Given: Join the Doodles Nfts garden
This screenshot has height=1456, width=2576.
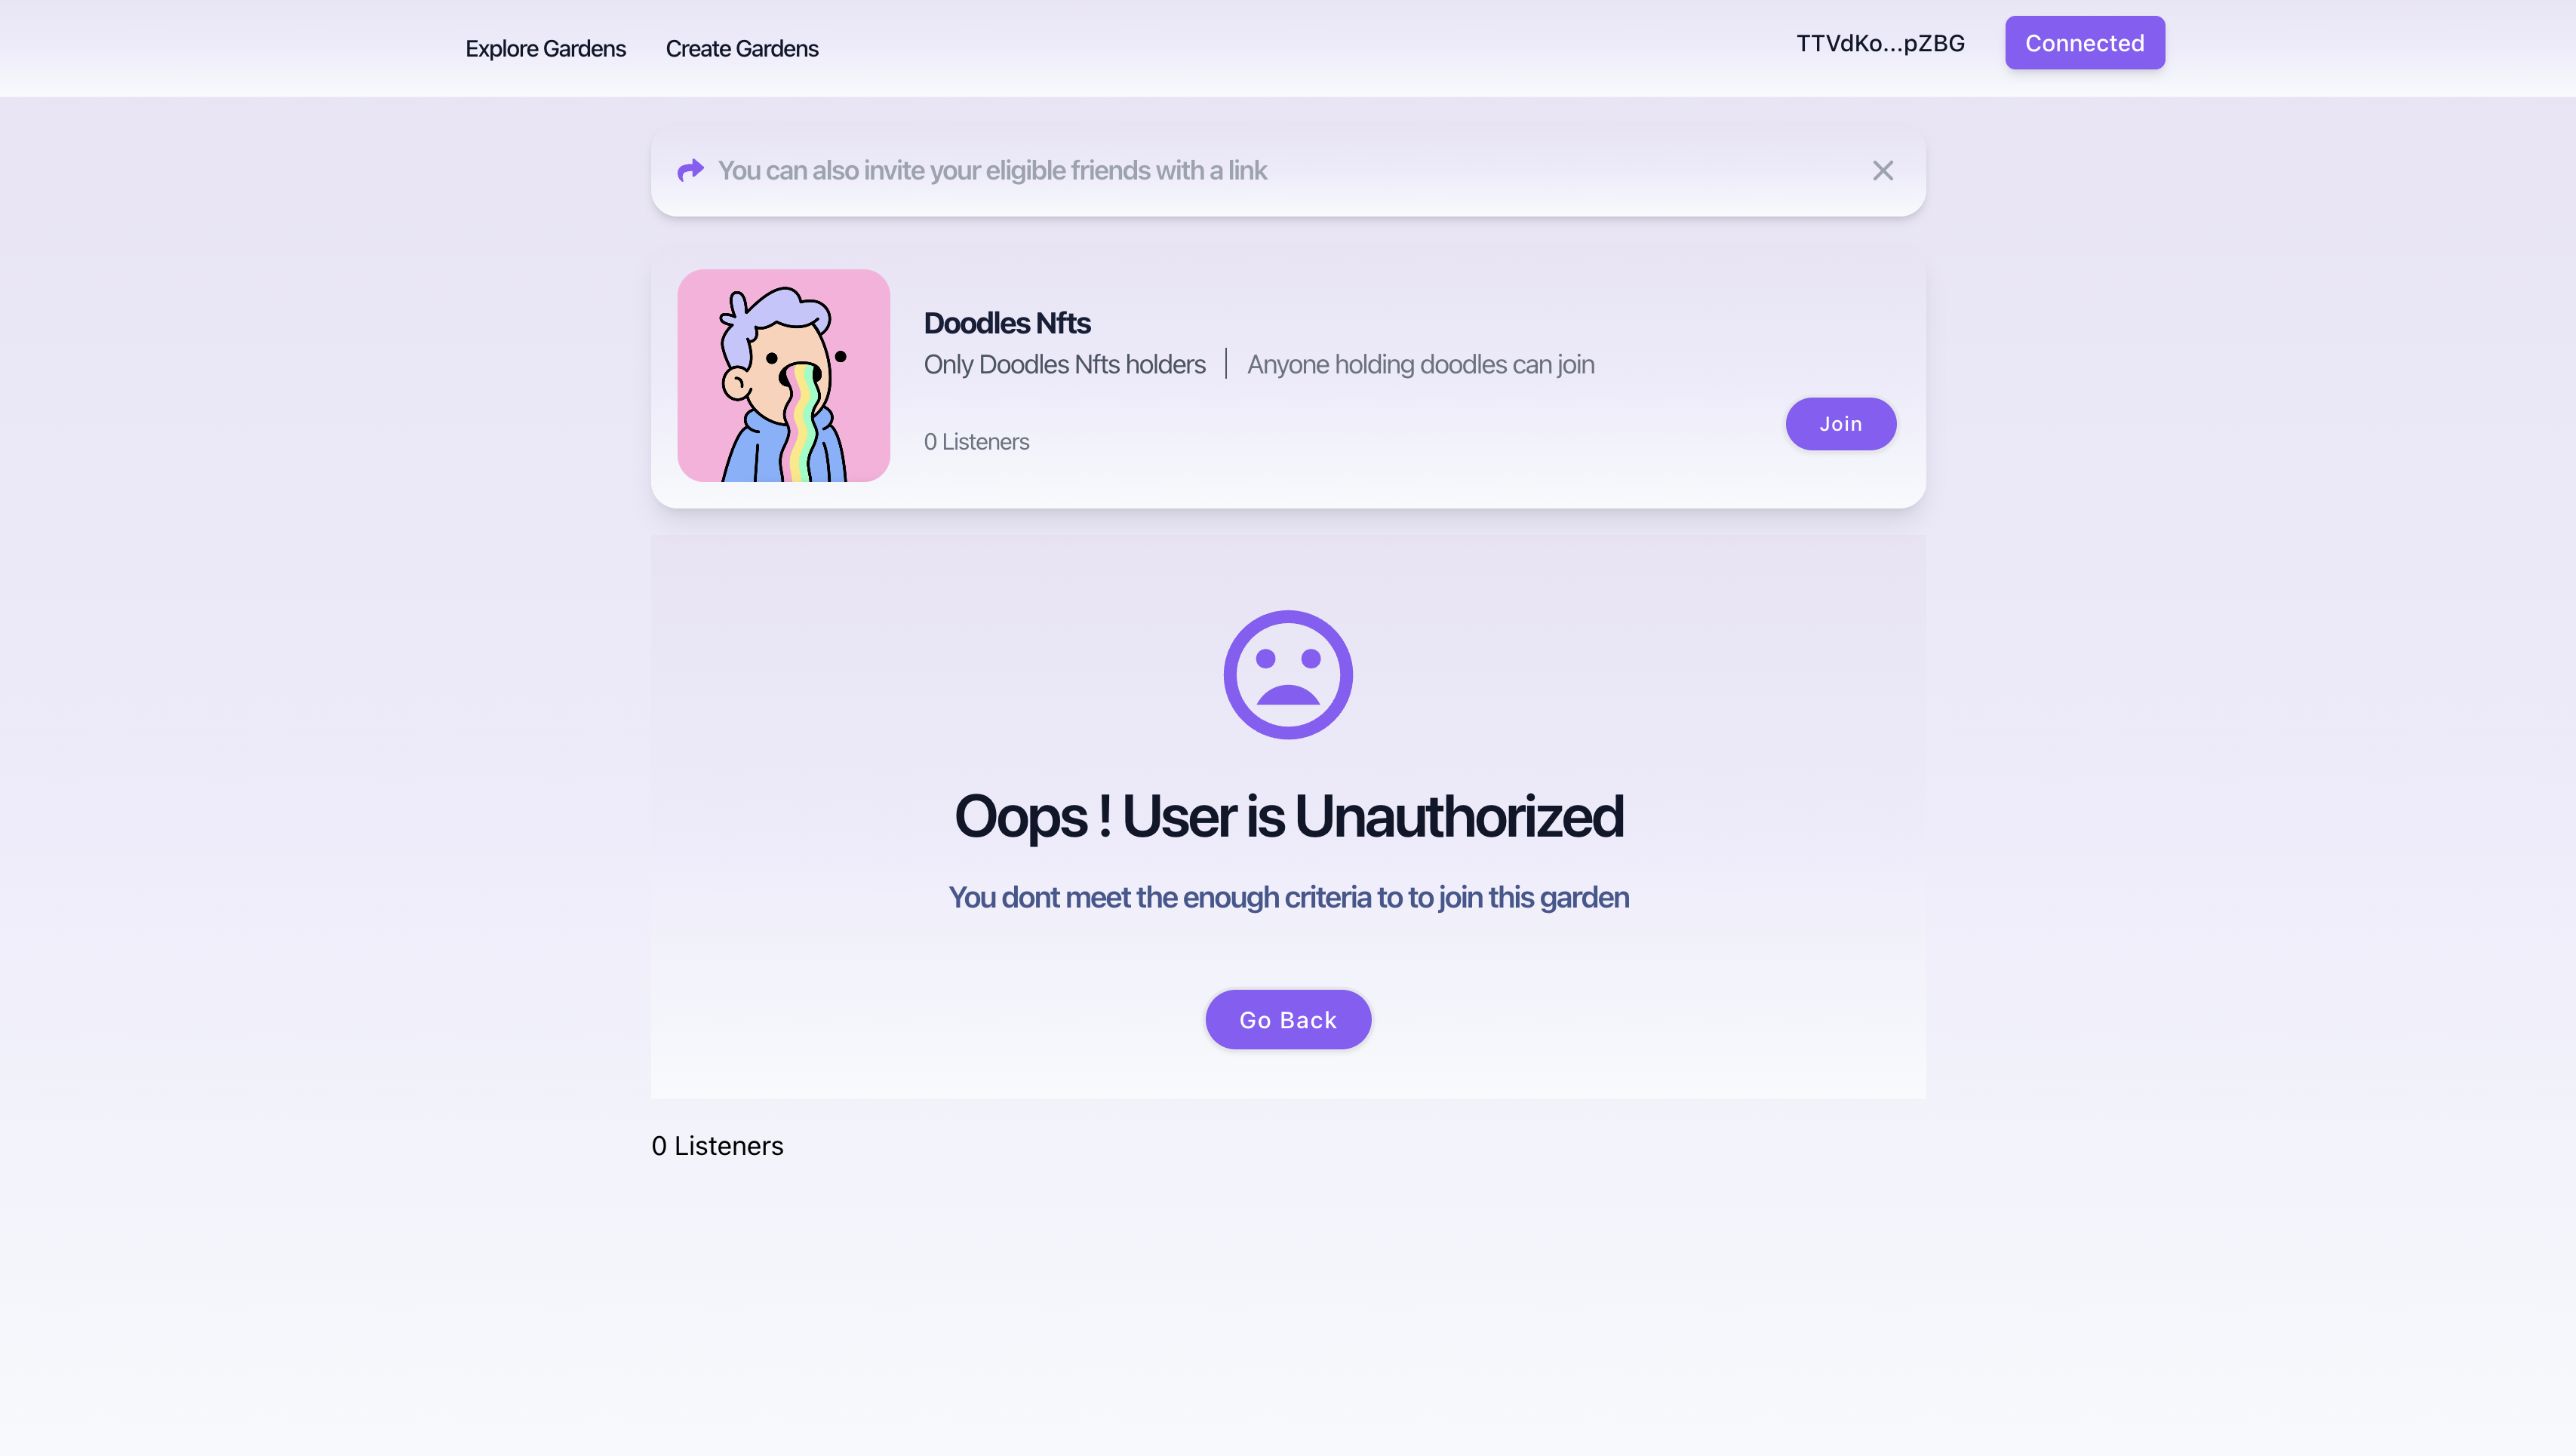Looking at the screenshot, I should [1841, 424].
